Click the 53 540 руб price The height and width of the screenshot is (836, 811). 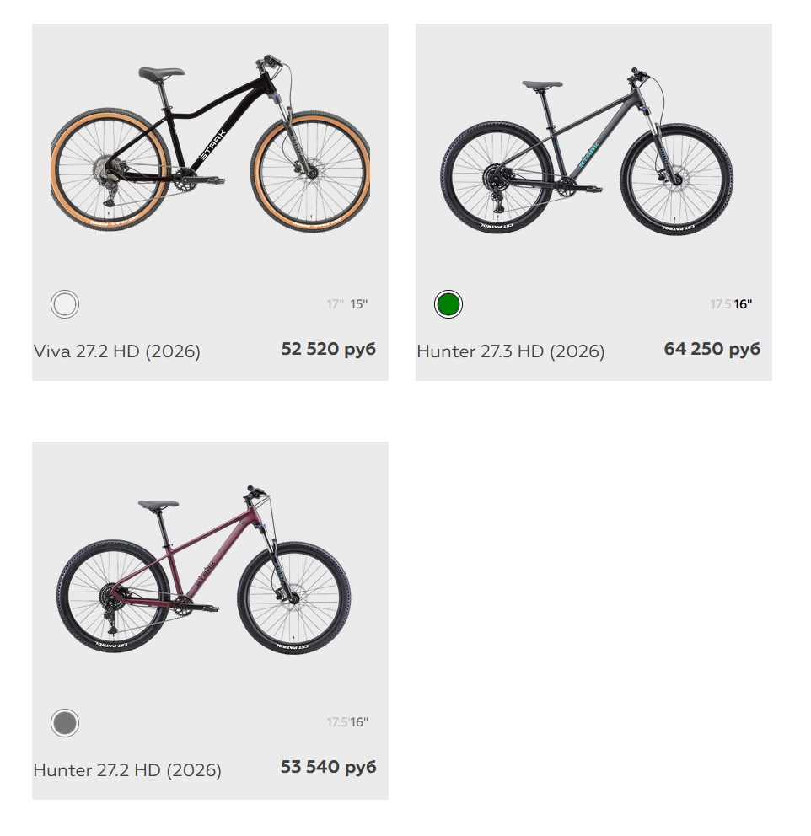click(329, 767)
